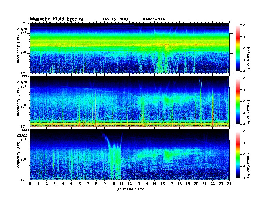Click the color bar beside dD/dt panel
This screenshot has width=273, height=211.
pos(238,101)
